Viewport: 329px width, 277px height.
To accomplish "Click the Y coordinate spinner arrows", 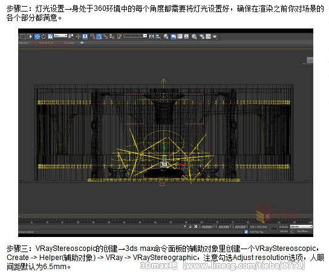I will pos(230,227).
